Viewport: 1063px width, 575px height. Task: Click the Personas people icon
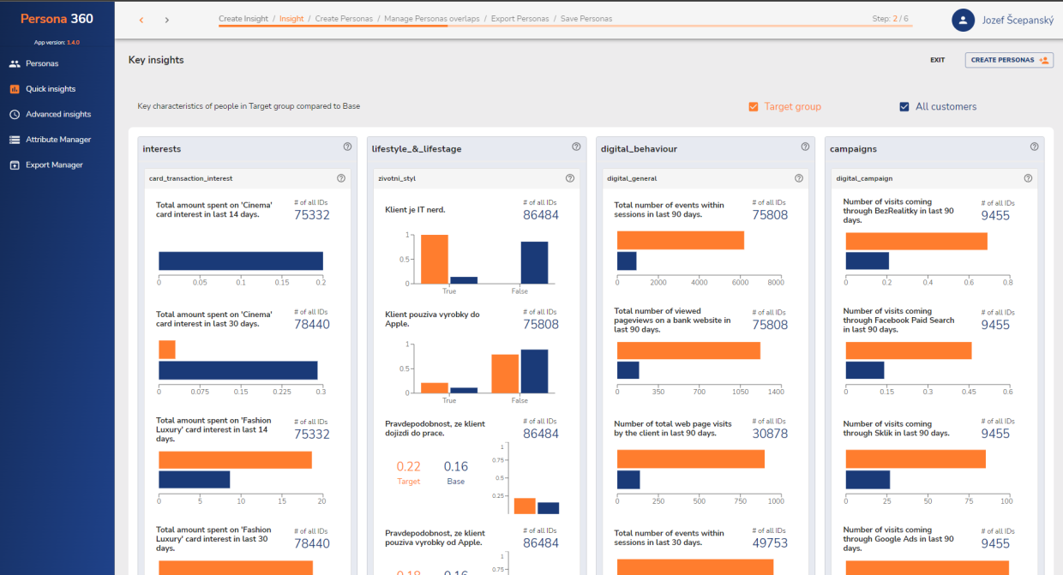15,63
